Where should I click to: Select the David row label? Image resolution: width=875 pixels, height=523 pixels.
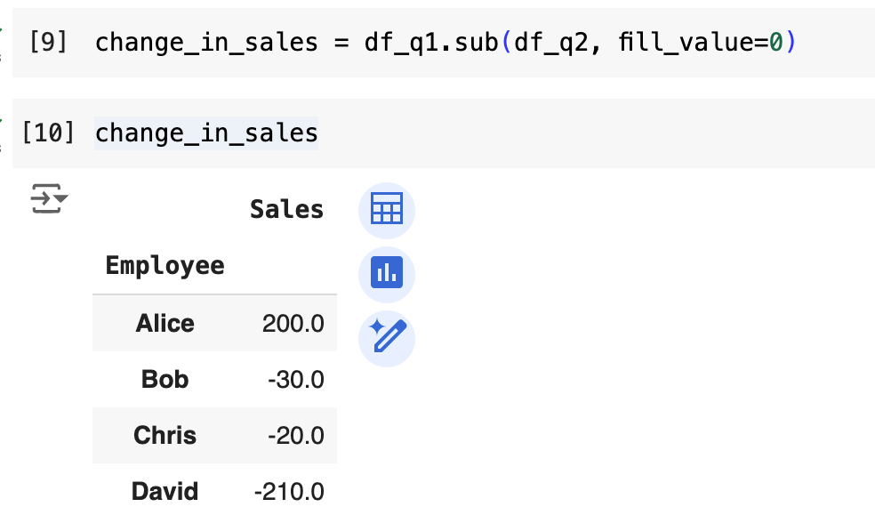(165, 491)
